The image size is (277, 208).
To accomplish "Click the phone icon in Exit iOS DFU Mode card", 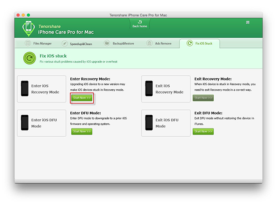I will [149, 123].
